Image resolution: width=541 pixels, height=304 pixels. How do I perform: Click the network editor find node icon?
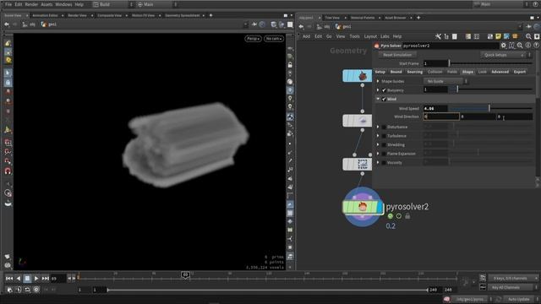pos(528,36)
